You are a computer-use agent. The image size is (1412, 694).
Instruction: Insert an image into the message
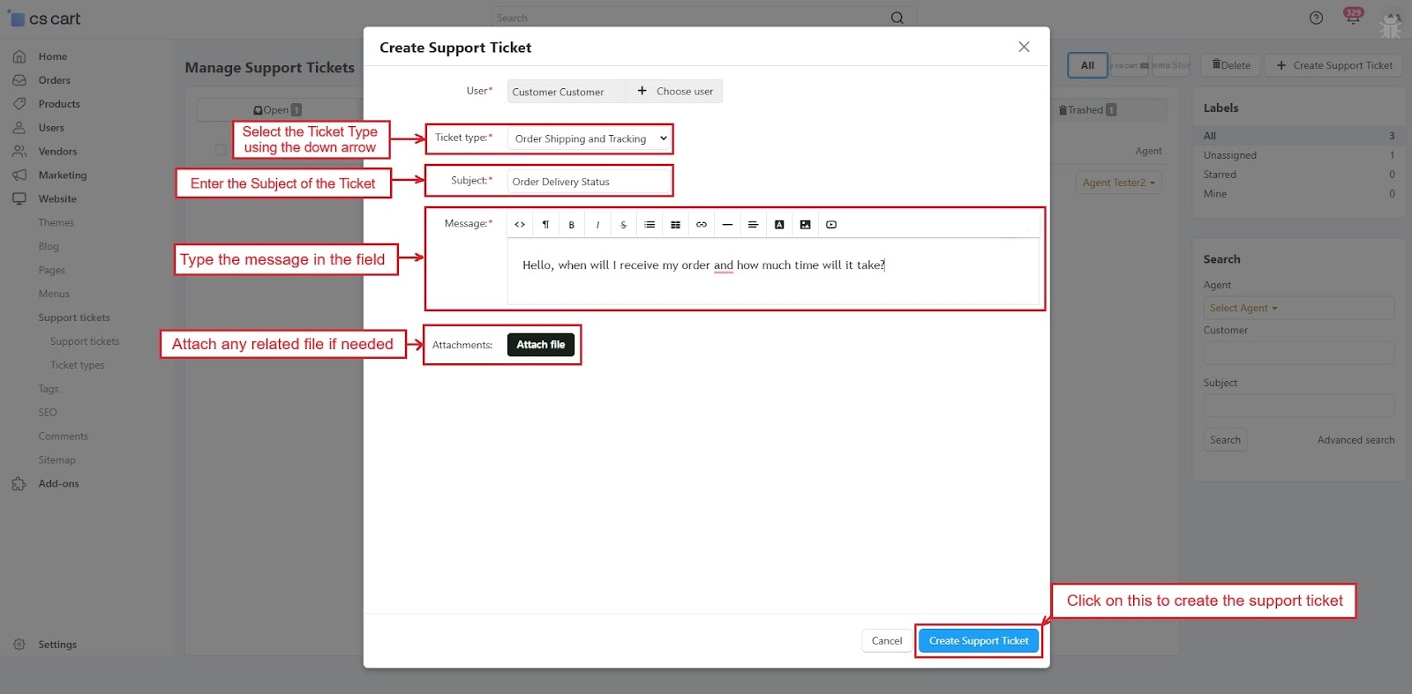[x=805, y=225]
